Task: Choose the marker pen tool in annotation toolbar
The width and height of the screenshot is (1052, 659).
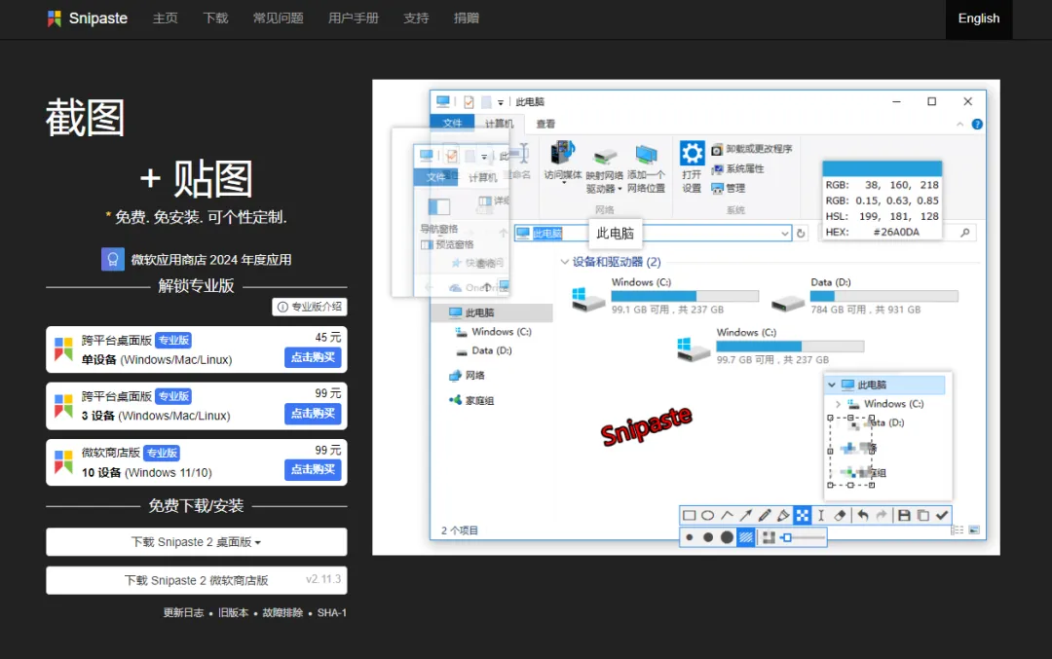Action: (783, 516)
